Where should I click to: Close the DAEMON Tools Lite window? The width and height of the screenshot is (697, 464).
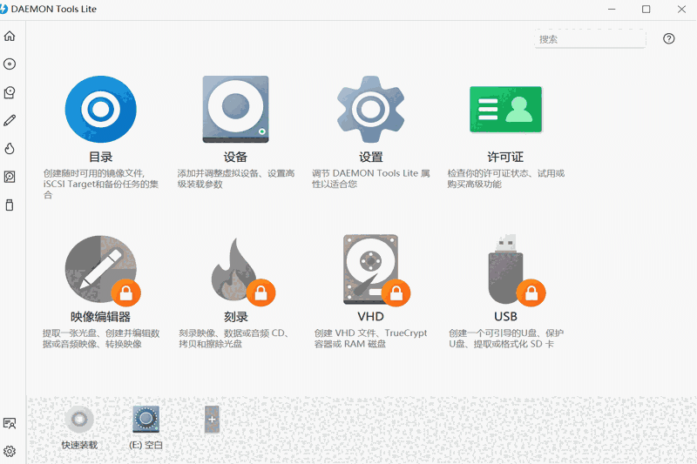point(681,10)
